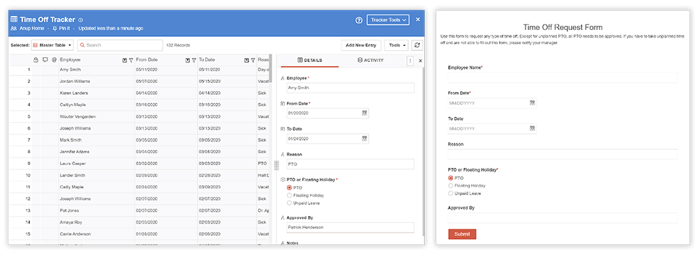The height and width of the screenshot is (255, 698).
Task: Click Employee Name field in Request Form
Action: click(x=563, y=78)
